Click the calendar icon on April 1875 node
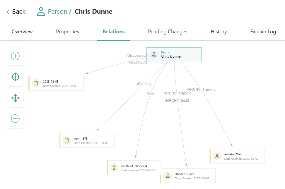This screenshot has width=285, height=189. coord(67,140)
